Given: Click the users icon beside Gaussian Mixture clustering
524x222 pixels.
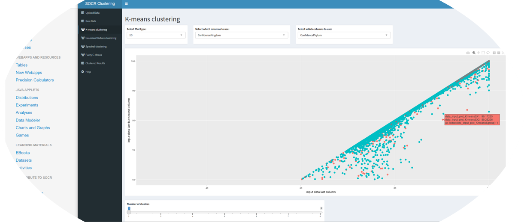Looking at the screenshot, I should [83, 38].
